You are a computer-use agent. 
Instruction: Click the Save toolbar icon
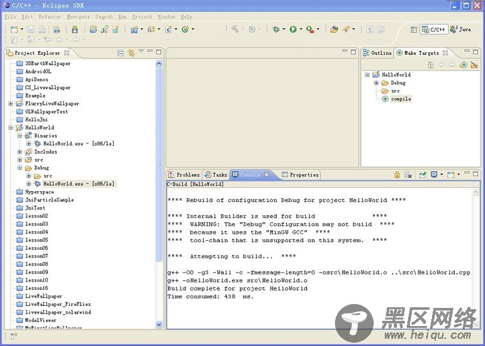click(x=30, y=29)
